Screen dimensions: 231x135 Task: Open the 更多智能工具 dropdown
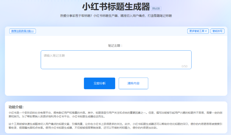click(197, 31)
